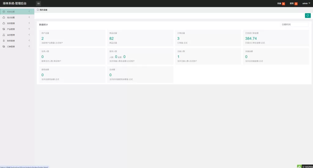The height and width of the screenshot is (168, 313).
Task: Click the cube icon for 产品管理
Action: coord(4,29)
